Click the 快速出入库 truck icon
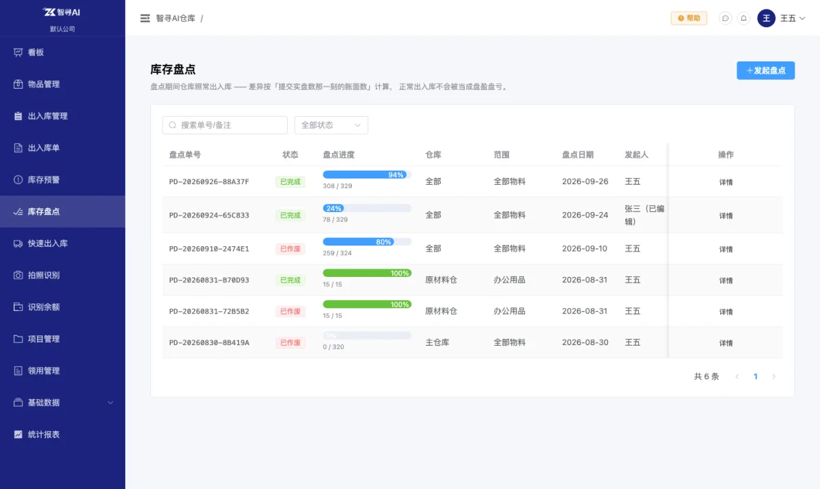820x489 pixels. pyautogui.click(x=18, y=243)
